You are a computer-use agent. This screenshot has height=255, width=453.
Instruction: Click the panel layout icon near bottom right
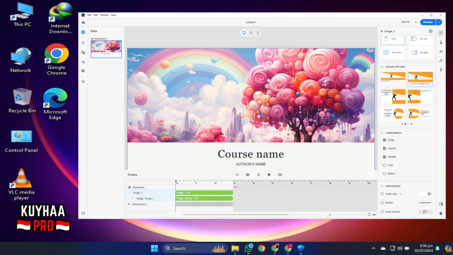[441, 204]
